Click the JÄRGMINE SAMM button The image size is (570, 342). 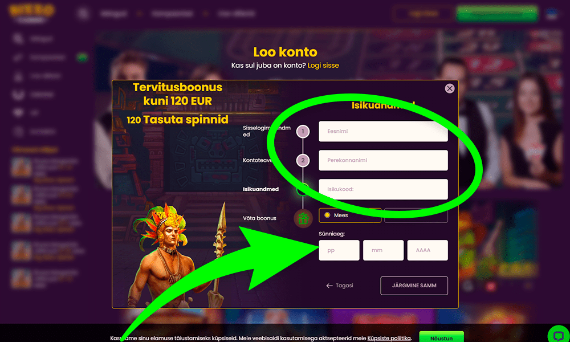coord(414,286)
